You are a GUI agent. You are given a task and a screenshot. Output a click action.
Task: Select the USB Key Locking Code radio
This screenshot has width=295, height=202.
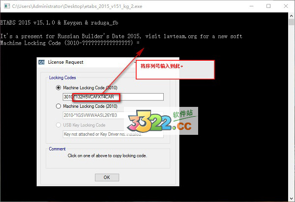pyautogui.click(x=59, y=125)
